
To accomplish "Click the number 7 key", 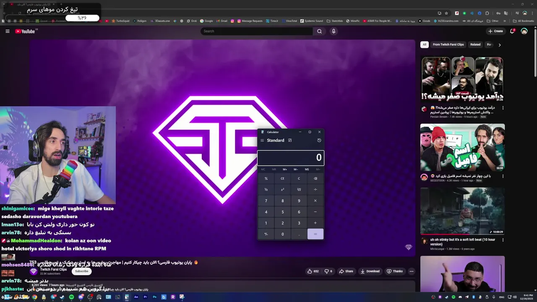I will (x=266, y=200).
